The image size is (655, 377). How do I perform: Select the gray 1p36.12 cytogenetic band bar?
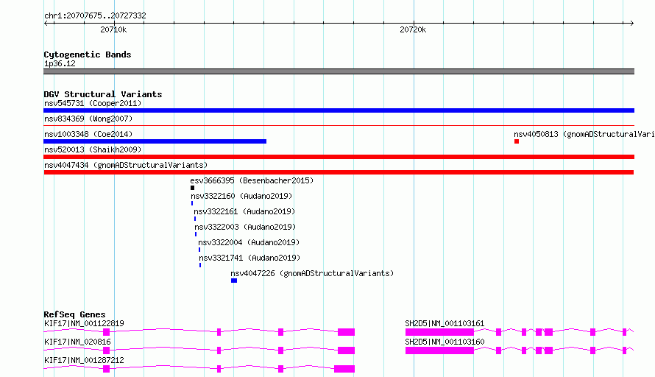coord(339,71)
